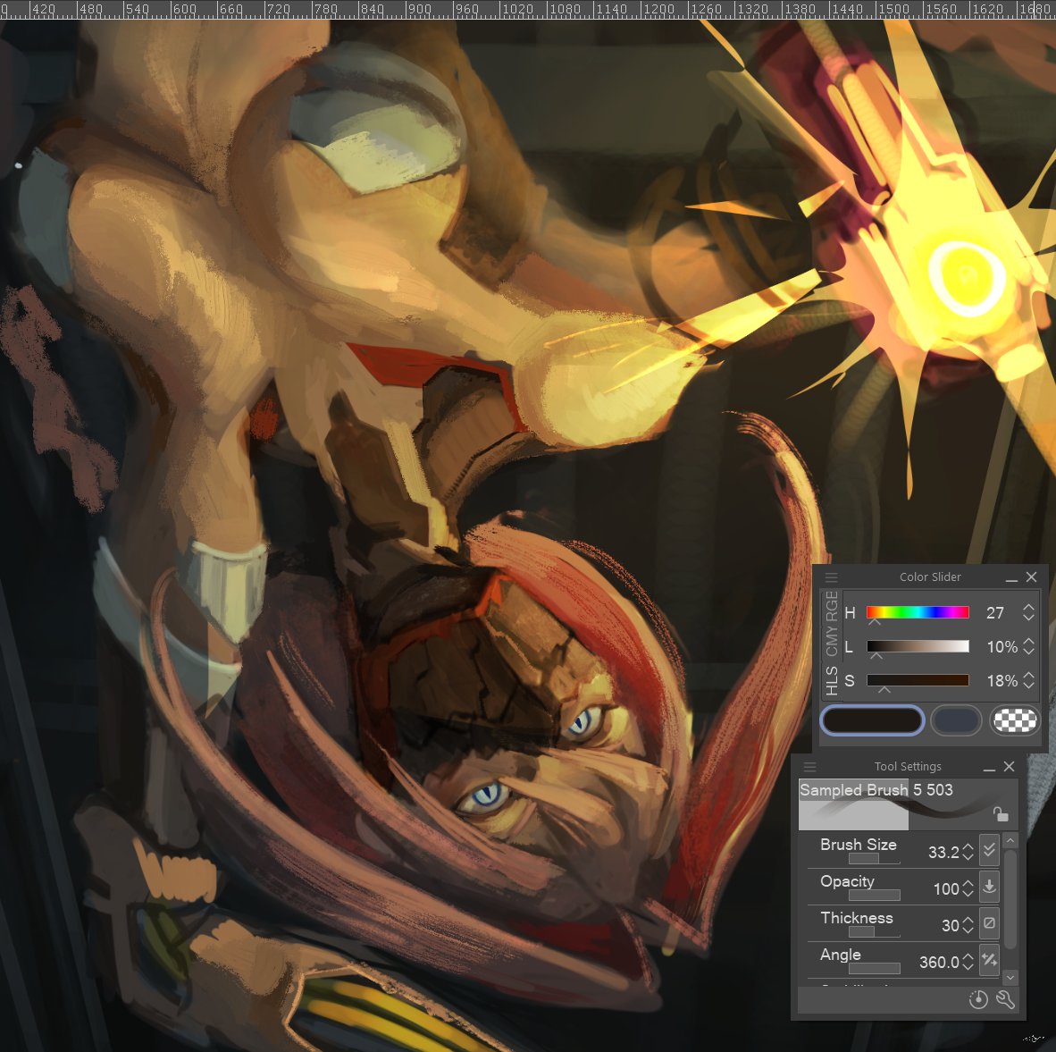Click the Tool Settings panel title
The image size is (1056, 1052).
907,766
